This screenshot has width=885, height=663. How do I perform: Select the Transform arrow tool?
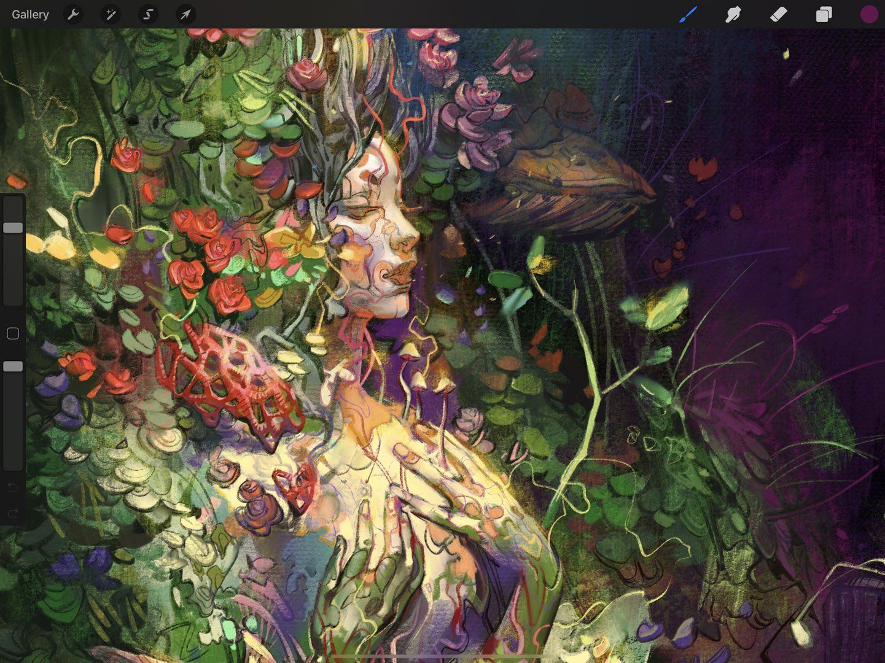point(185,14)
